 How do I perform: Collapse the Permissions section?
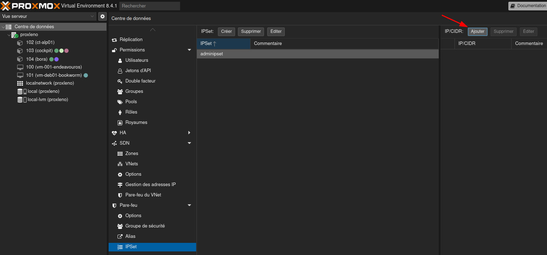click(x=189, y=50)
